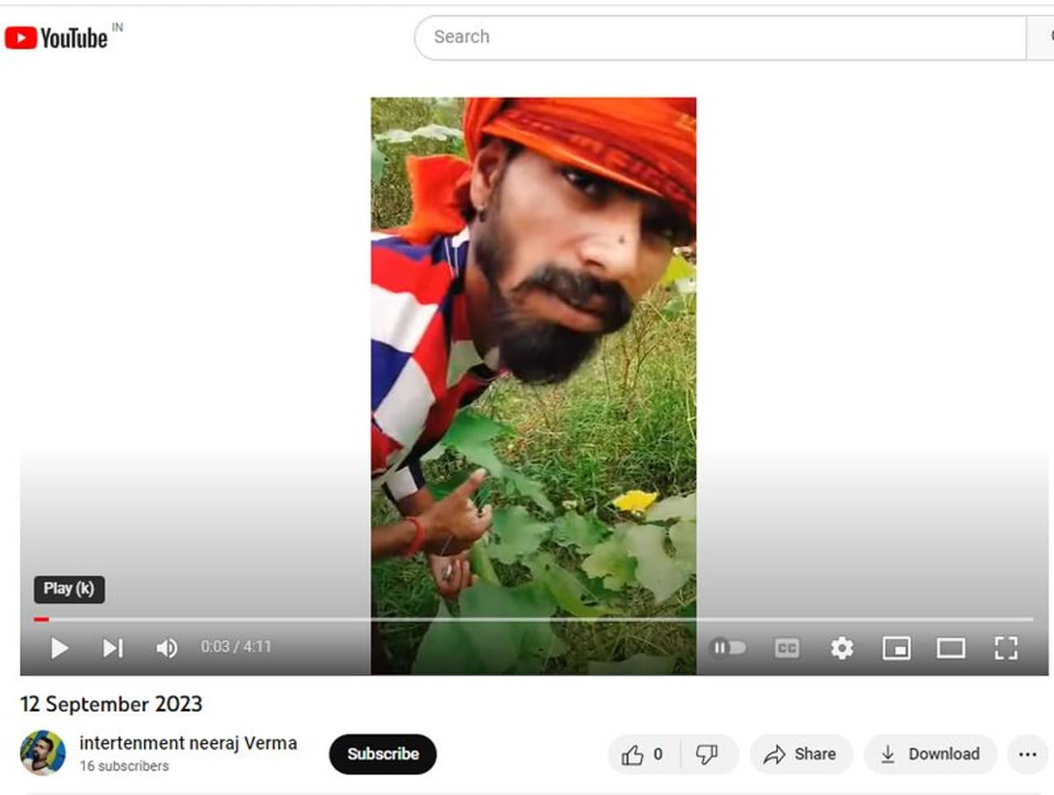
Task: Expand the more actions three-dot menu
Action: [1027, 755]
